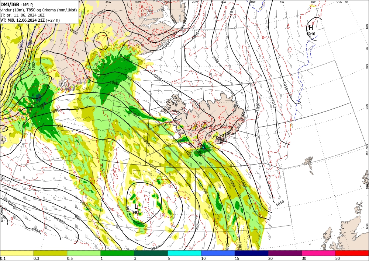Viewport: 369px width, 261px height.
Task: Choose the purple 20–30 legend swatch
Action: coord(285,253)
